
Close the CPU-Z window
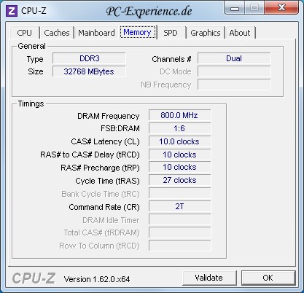pyautogui.click(x=281, y=8)
